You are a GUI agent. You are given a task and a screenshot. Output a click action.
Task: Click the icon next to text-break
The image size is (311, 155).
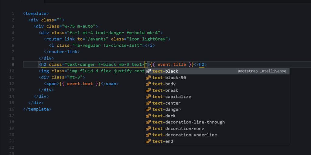click(148, 90)
